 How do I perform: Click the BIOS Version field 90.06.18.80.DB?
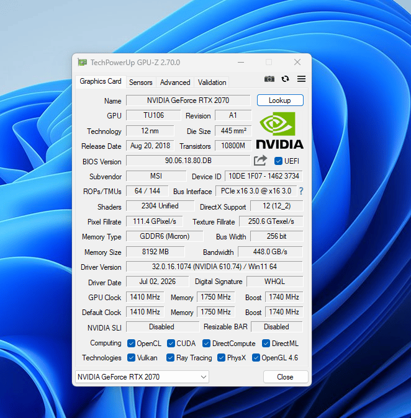(x=188, y=161)
